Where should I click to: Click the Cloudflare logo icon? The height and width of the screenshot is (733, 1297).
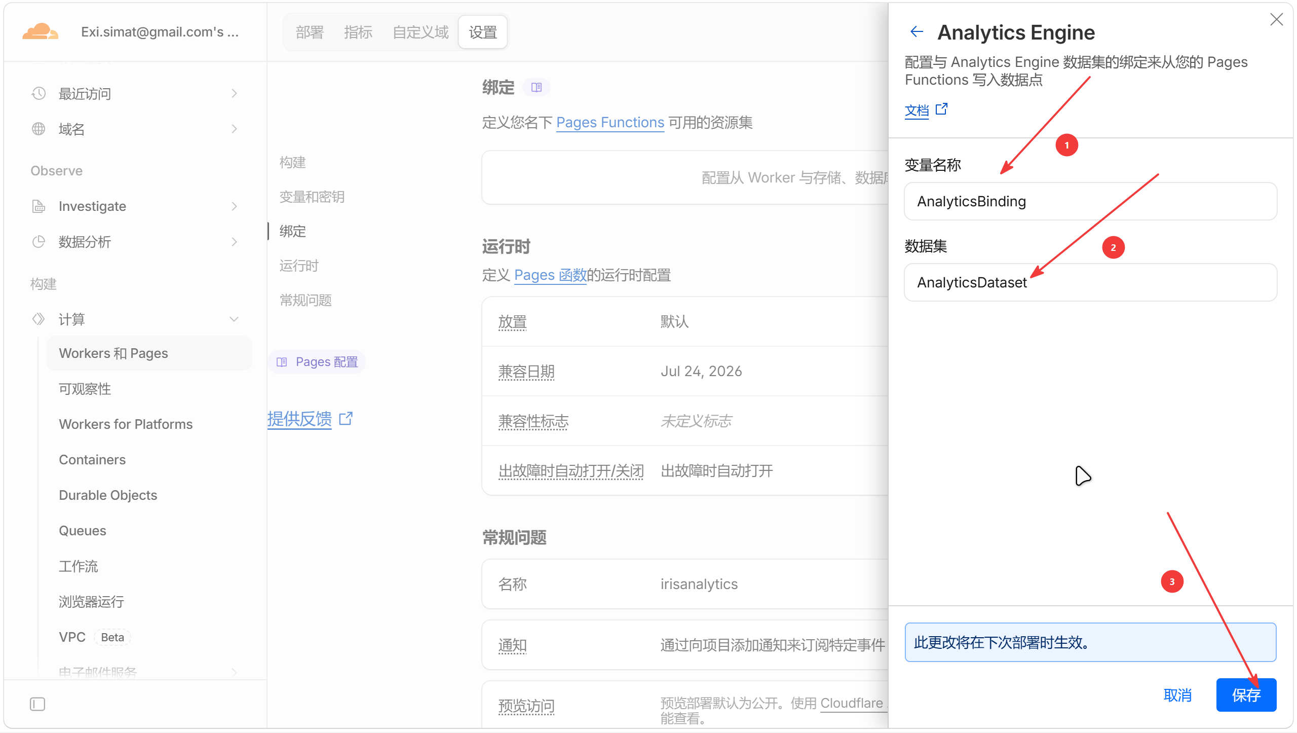[40, 32]
